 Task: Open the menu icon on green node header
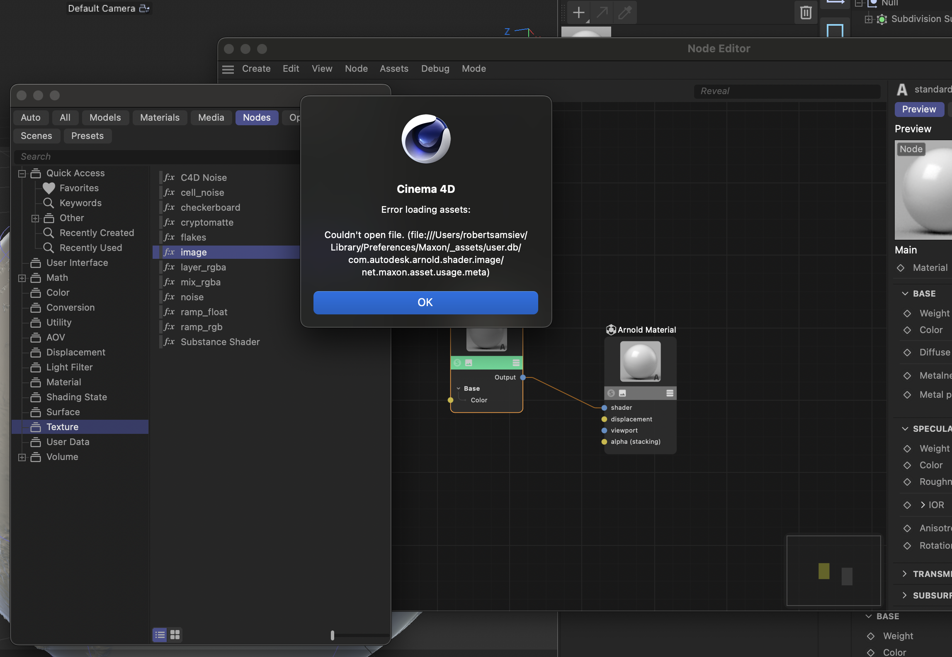point(516,363)
